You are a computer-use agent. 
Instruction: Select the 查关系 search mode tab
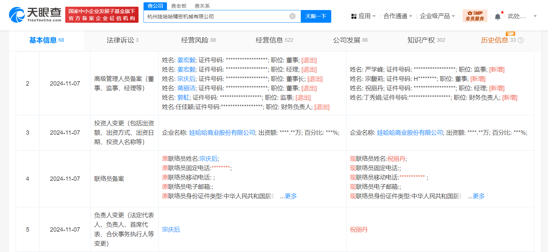point(202,6)
